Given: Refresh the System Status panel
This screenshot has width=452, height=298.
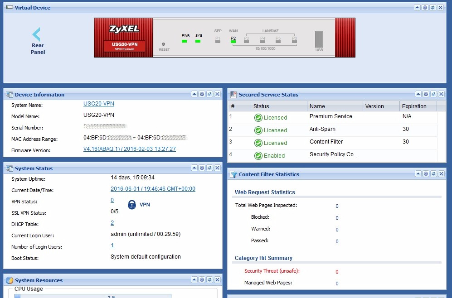Looking at the screenshot, I should (x=210, y=168).
